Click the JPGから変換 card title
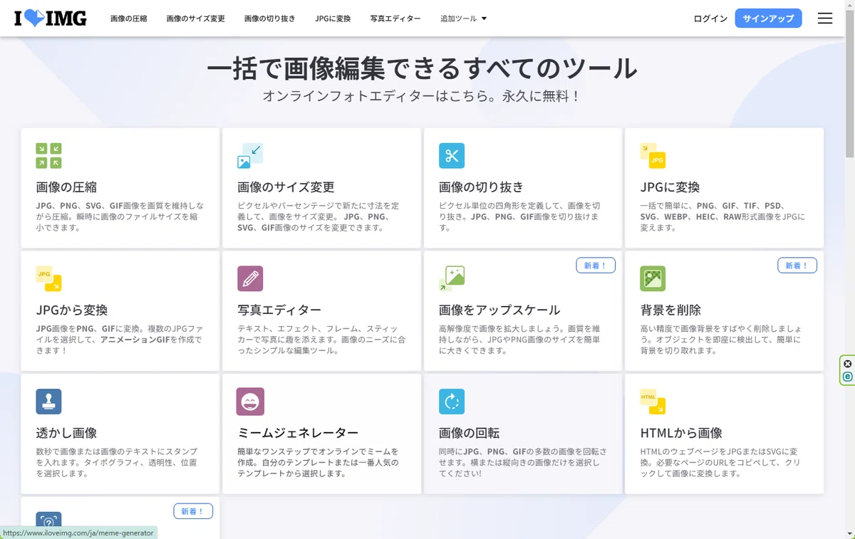The height and width of the screenshot is (539, 855). pos(72,310)
